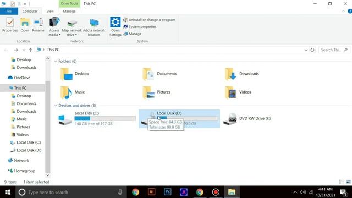This screenshot has width=352, height=198.
Task: Click Uninstall or change a program
Action: [149, 20]
